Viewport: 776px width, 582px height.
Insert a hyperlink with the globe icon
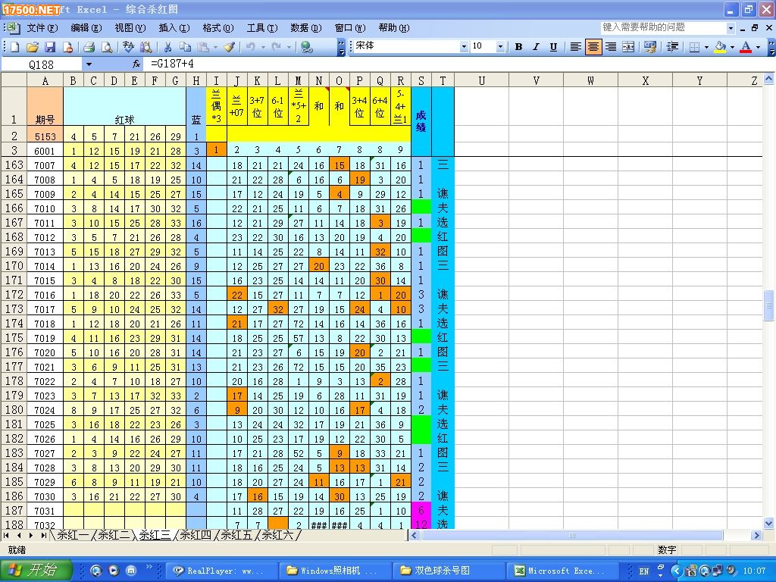pyautogui.click(x=307, y=47)
